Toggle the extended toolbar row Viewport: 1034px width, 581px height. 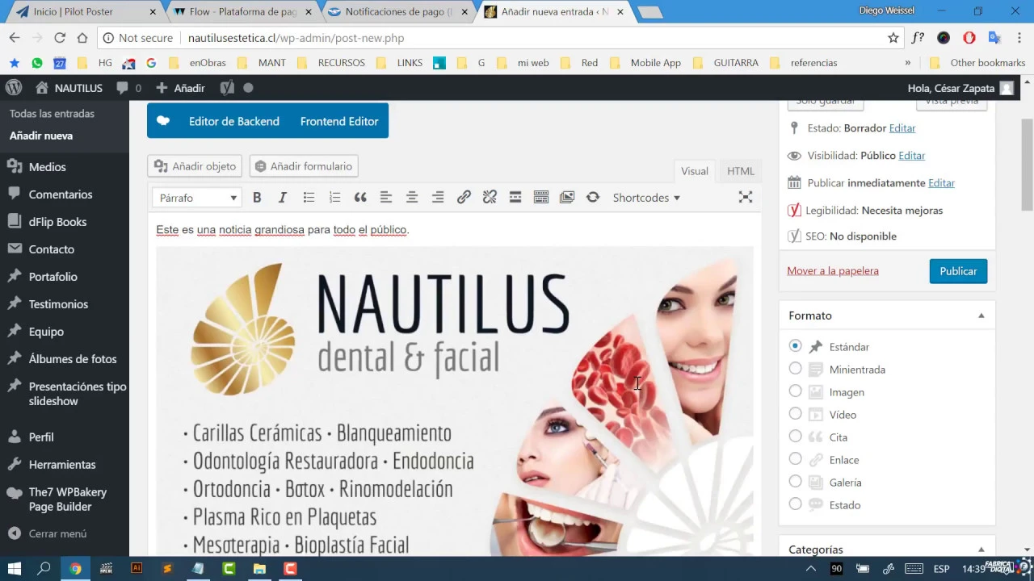[x=541, y=198]
